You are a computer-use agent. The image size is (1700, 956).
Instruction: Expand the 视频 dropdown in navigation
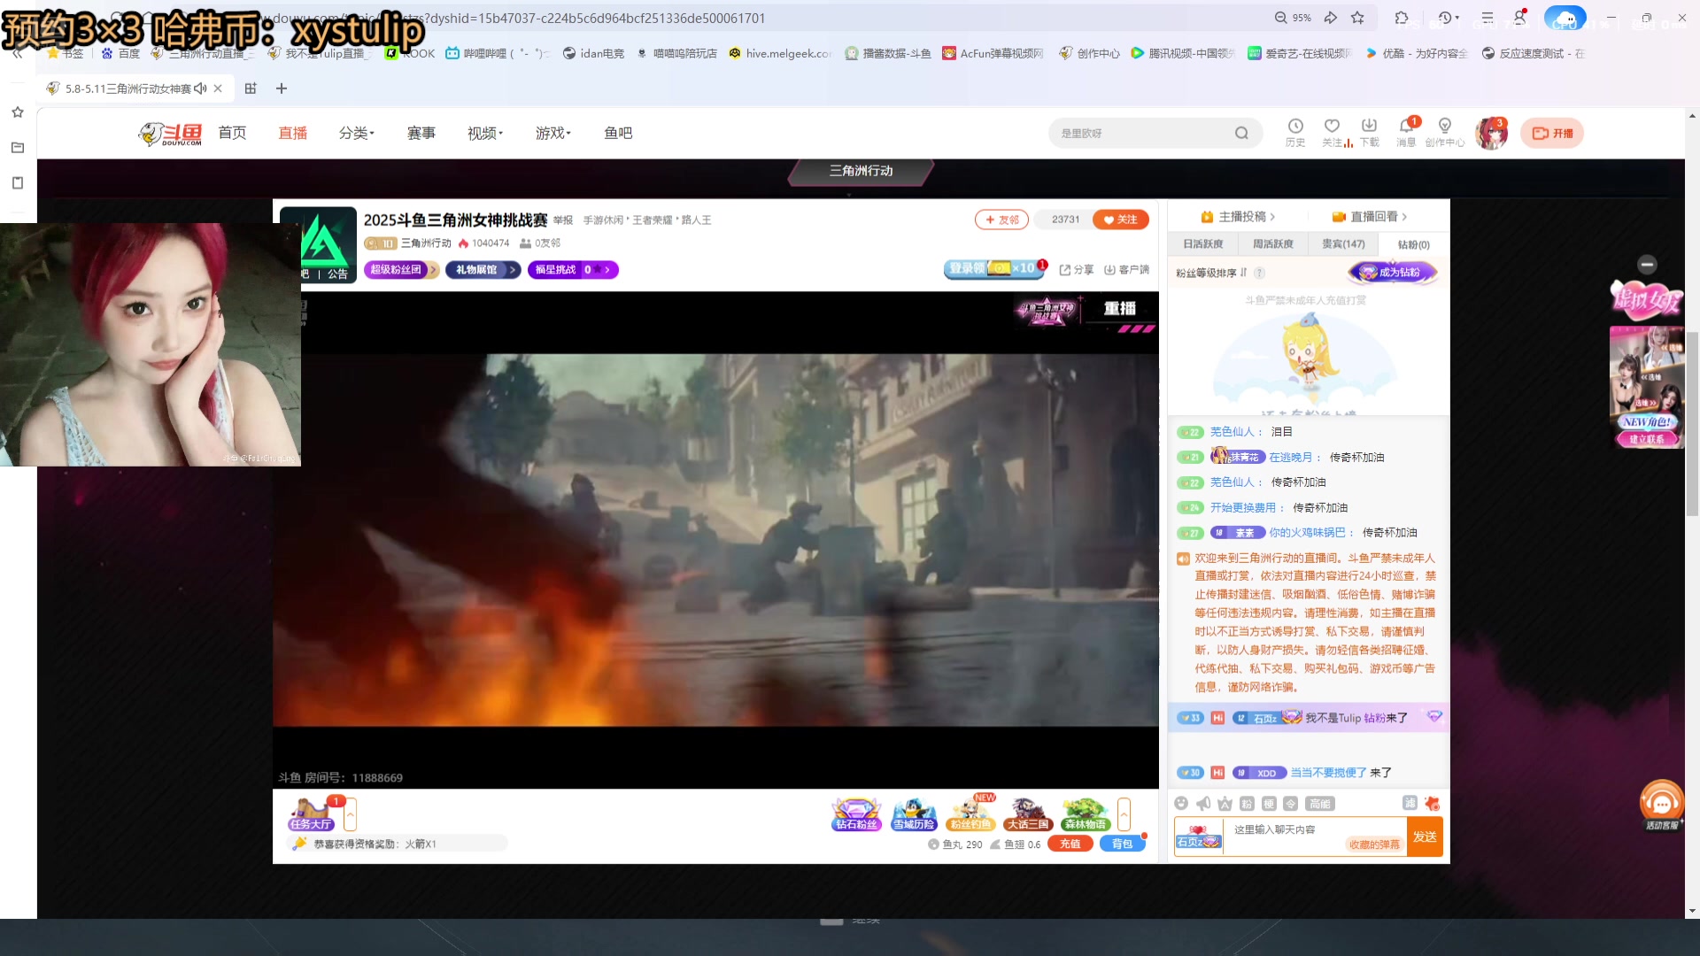pos(485,133)
